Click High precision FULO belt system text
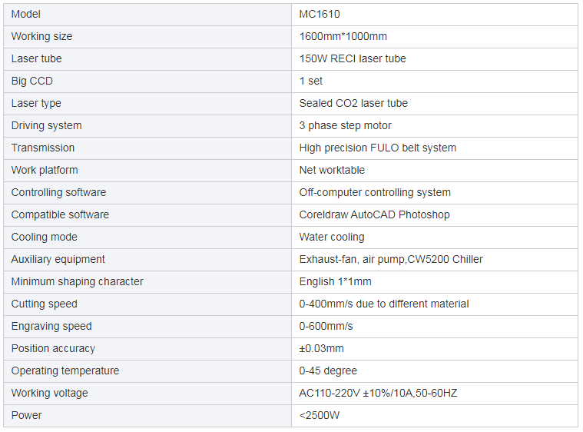This screenshot has width=583, height=432. [x=377, y=148]
